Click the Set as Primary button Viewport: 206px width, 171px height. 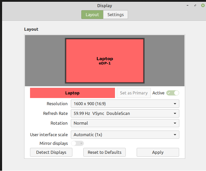coord(134,93)
